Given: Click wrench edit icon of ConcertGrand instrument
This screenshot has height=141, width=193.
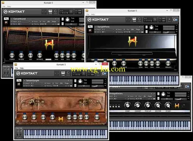Looking at the screenshot, I should tap(6, 19).
